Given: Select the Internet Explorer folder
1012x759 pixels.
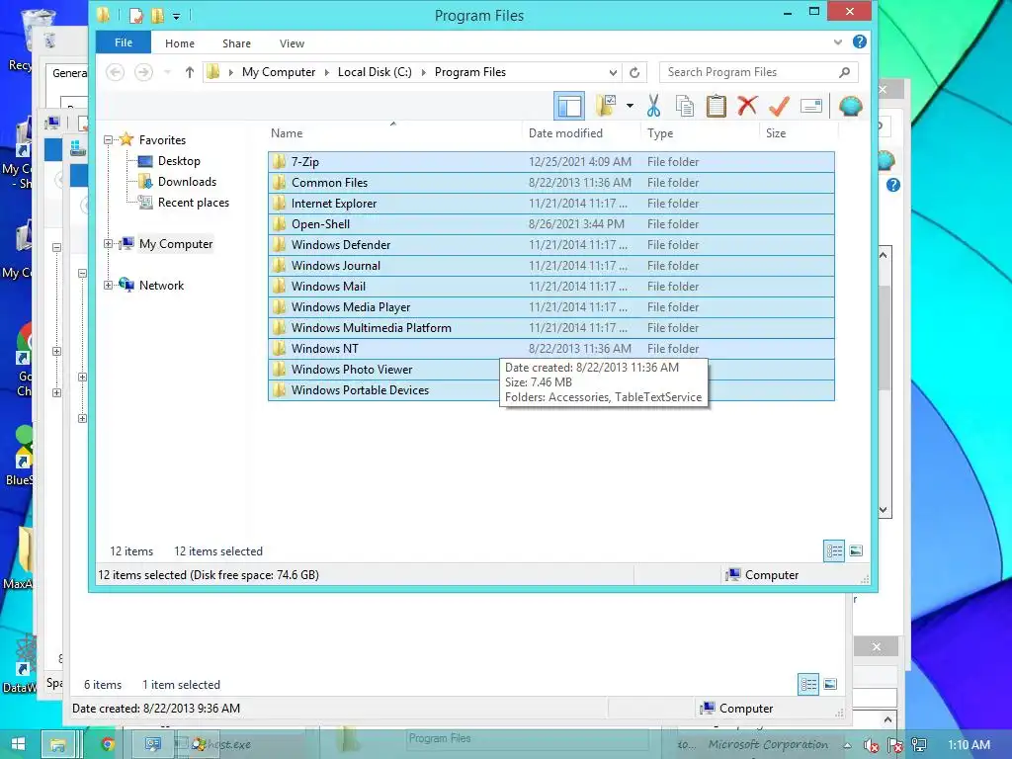Looking at the screenshot, I should 551,204.
